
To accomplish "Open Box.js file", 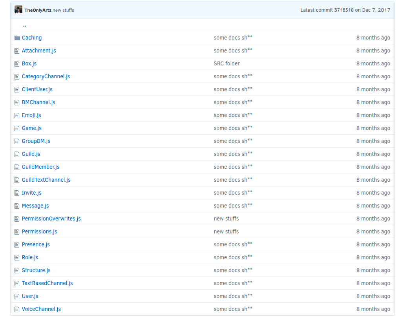I will [x=29, y=63].
